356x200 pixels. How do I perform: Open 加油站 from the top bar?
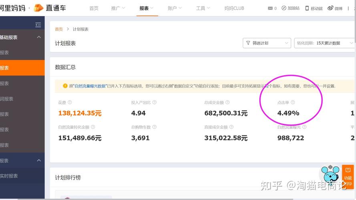(290, 8)
